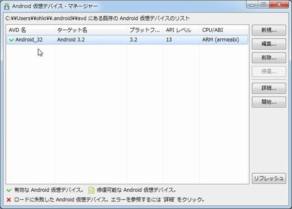The height and width of the screenshot is (209, 292).
Task: Click the リフレッシュ (Refresh) button
Action: [x=269, y=178]
